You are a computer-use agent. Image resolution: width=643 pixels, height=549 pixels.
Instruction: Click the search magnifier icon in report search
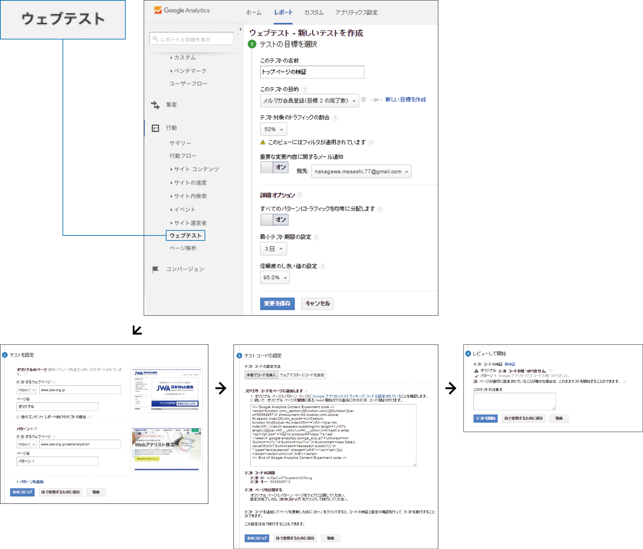(x=155, y=39)
